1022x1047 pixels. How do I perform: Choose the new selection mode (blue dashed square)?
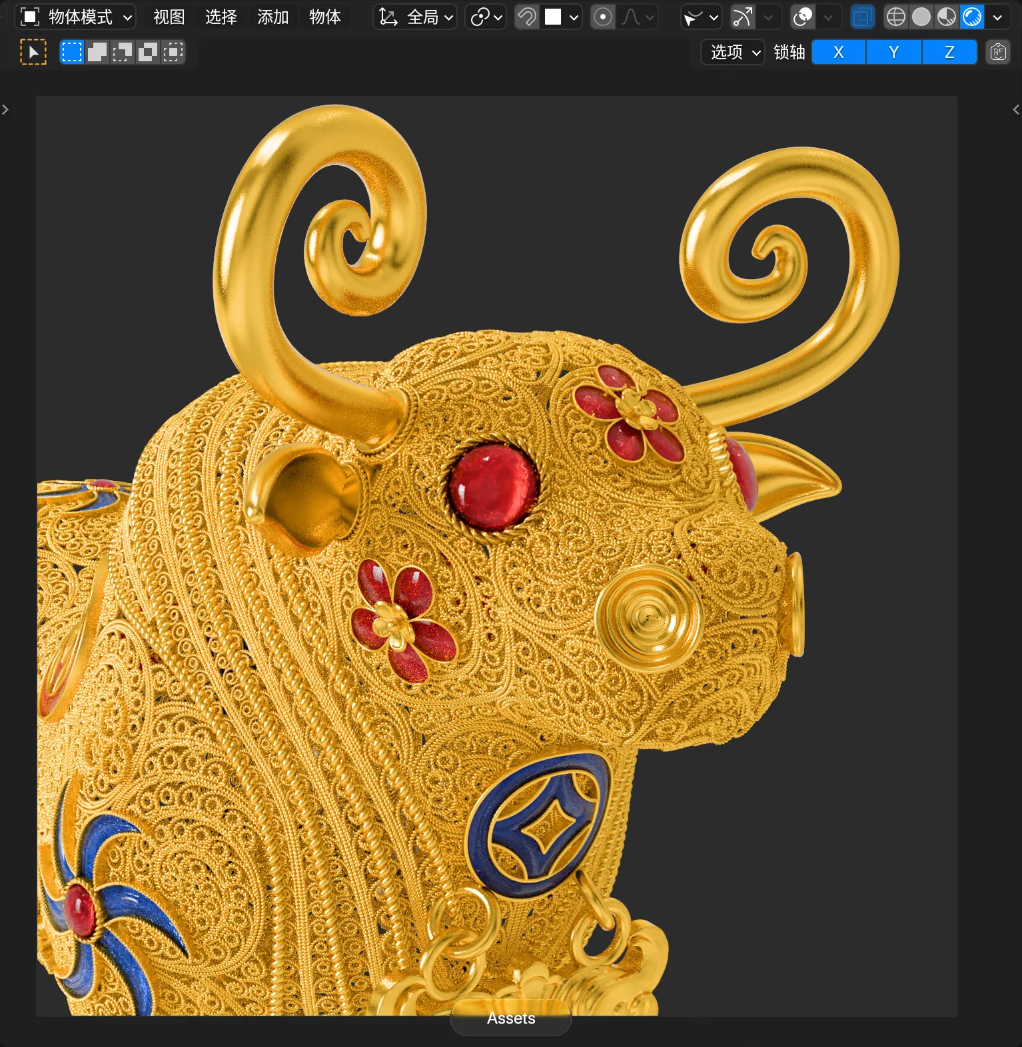(x=72, y=52)
